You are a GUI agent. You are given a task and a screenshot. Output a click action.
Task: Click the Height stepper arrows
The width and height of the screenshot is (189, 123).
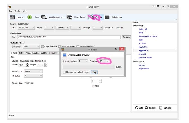coord(46,65)
